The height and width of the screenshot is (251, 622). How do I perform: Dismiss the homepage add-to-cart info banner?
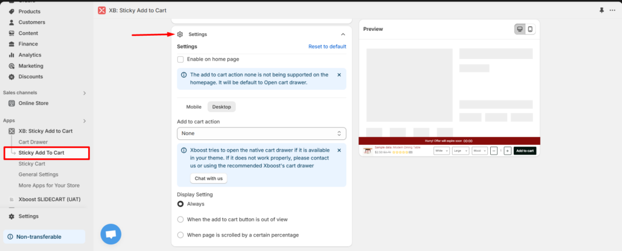point(339,75)
